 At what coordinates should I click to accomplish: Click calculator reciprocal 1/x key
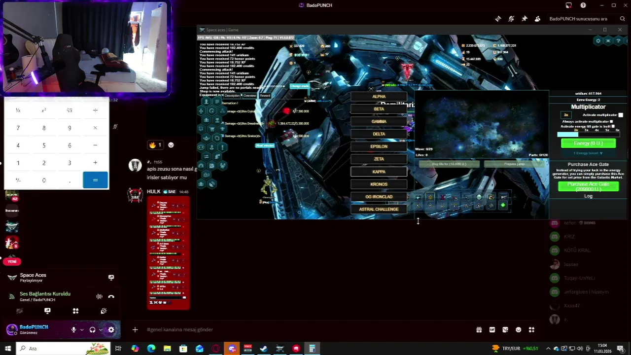point(18,110)
